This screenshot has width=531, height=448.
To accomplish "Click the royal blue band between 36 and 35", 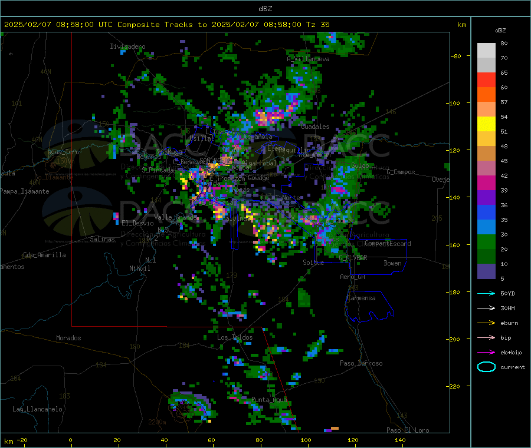I will 486,213.
